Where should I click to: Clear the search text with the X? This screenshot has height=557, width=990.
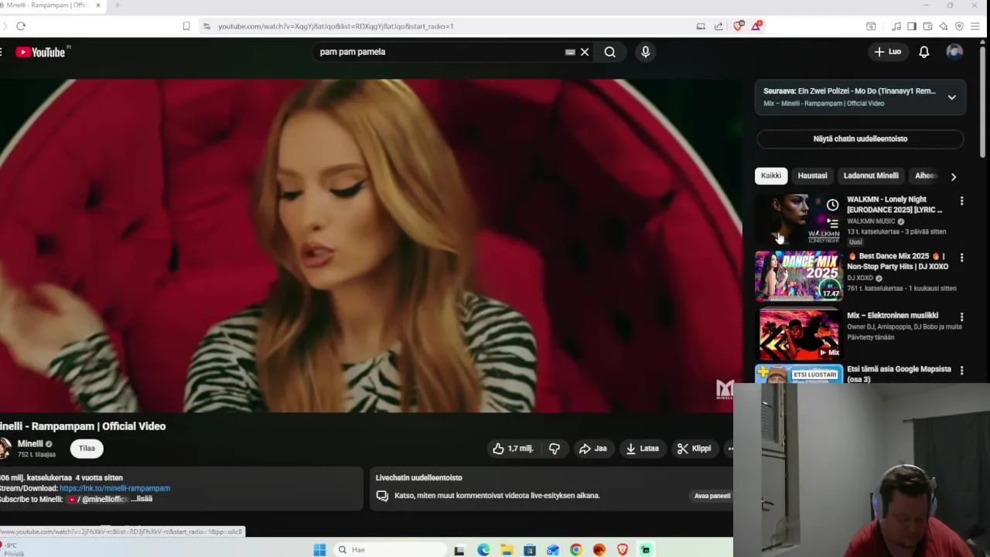[585, 52]
